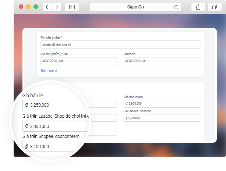Screen dimensions: 226x171
Task: Click the Safari forward arrow button
Action: (57, 7)
